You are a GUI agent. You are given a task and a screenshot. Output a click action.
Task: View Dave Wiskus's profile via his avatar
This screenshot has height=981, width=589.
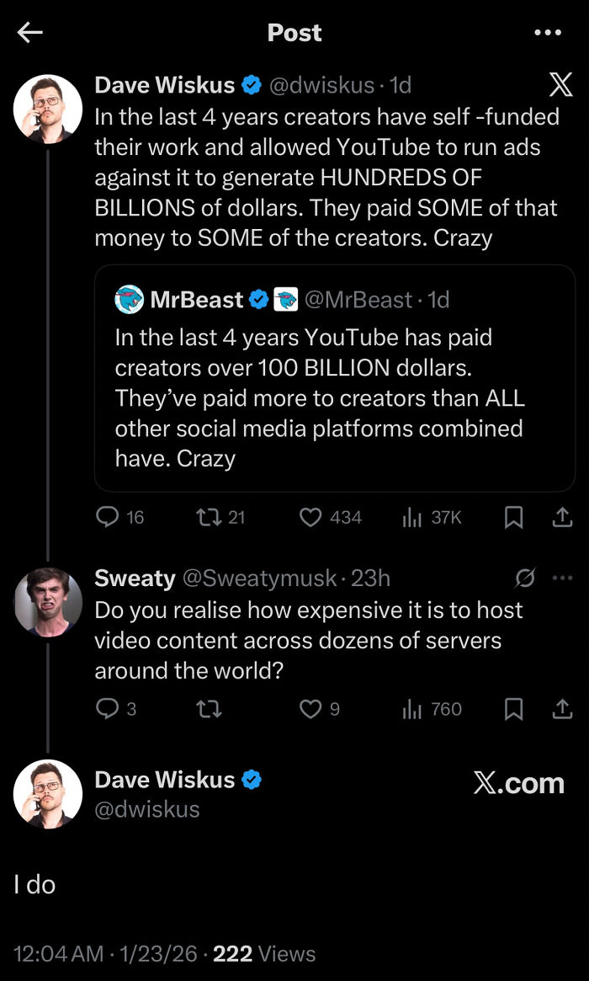click(48, 108)
